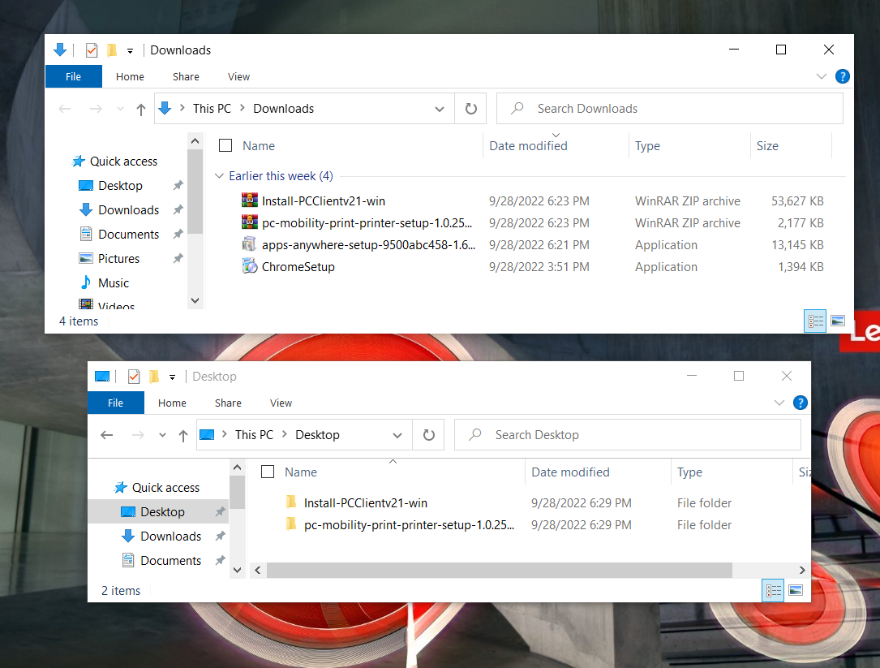Open recent locations dropdown in Downloads window
The height and width of the screenshot is (668, 880).
pos(120,109)
